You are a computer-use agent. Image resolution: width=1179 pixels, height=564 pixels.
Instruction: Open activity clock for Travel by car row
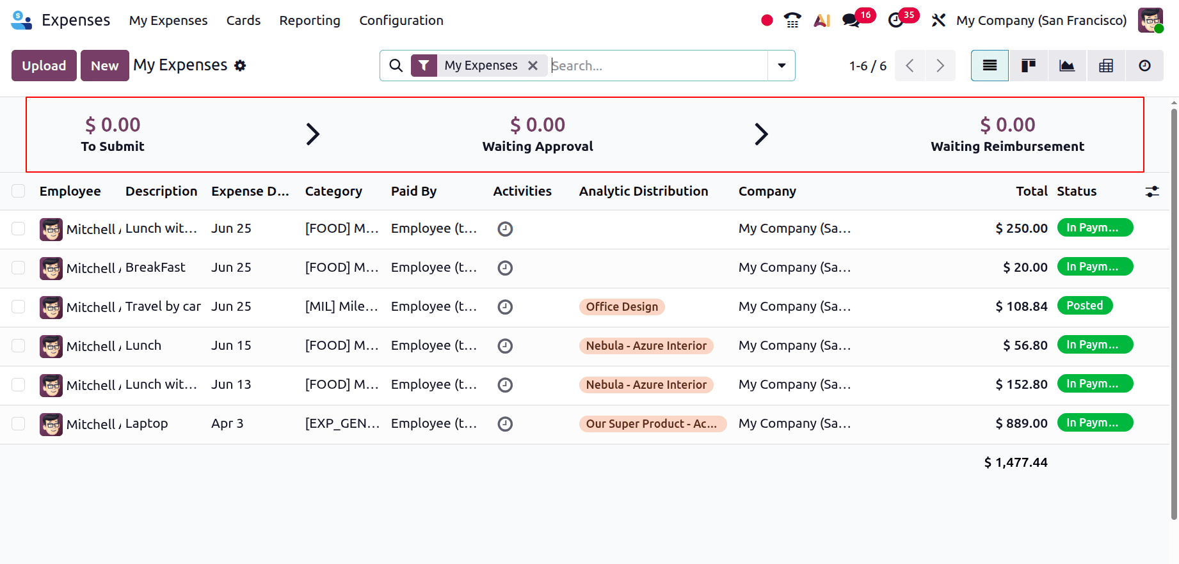tap(505, 307)
